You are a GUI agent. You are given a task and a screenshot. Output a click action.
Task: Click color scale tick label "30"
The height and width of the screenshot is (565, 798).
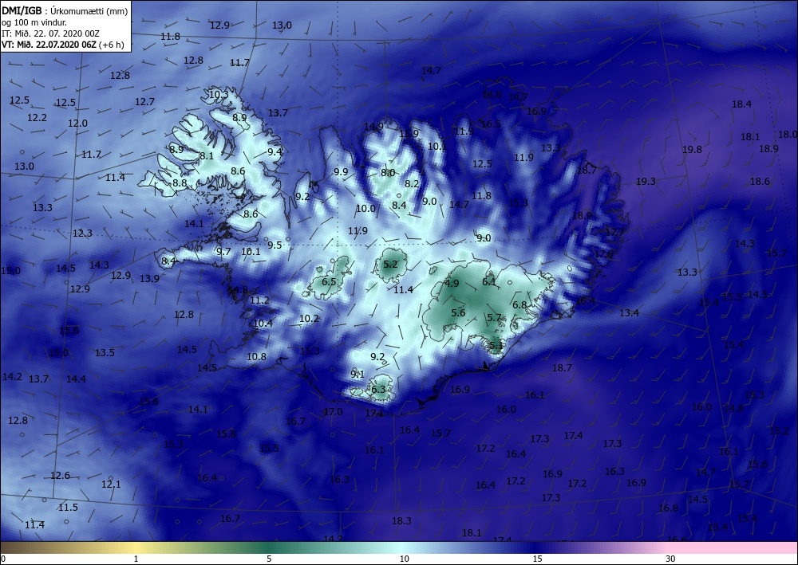[x=671, y=559]
